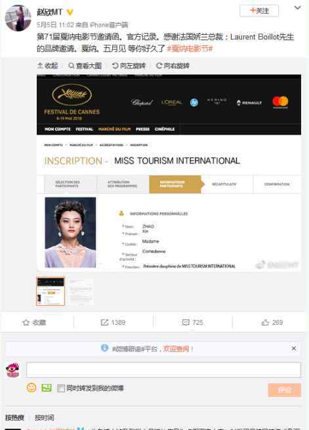Collapse the image with 收起

point(48,66)
